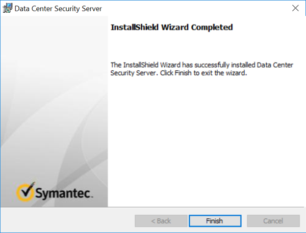Click the letter "S" of the Symantec logo
306x233 pixels.
pyautogui.click(x=41, y=193)
